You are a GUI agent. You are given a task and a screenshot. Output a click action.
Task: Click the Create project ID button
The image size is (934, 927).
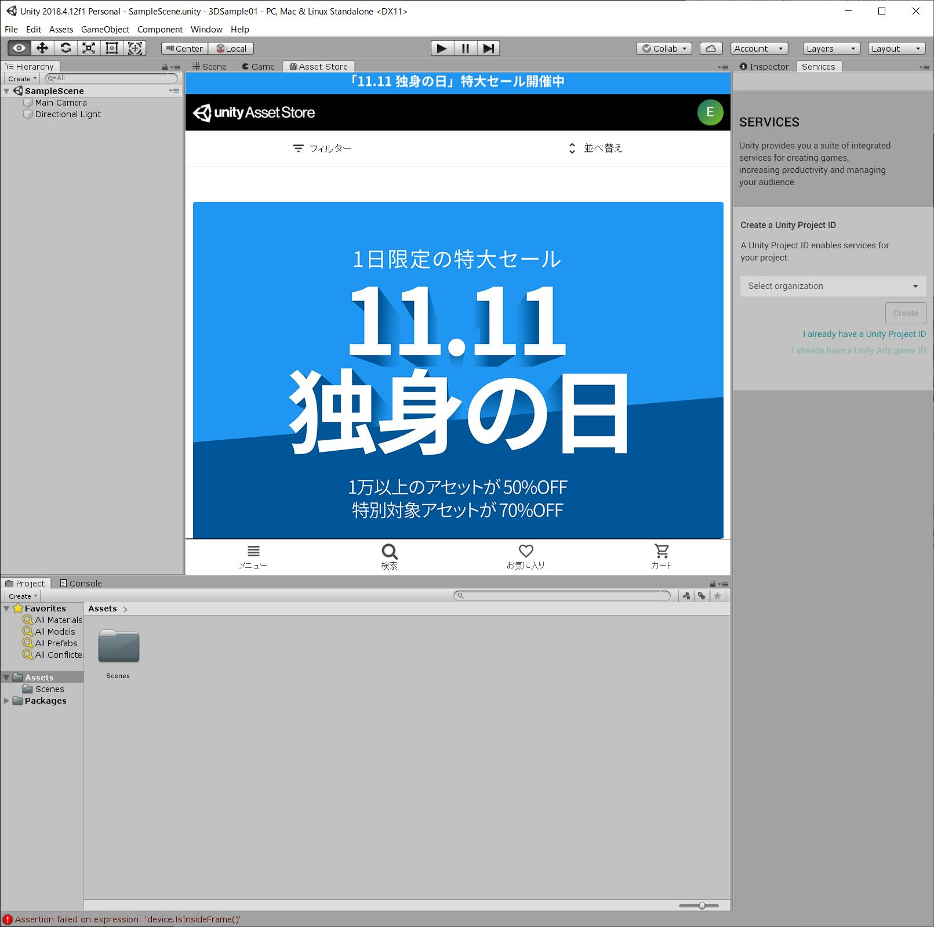coord(906,313)
